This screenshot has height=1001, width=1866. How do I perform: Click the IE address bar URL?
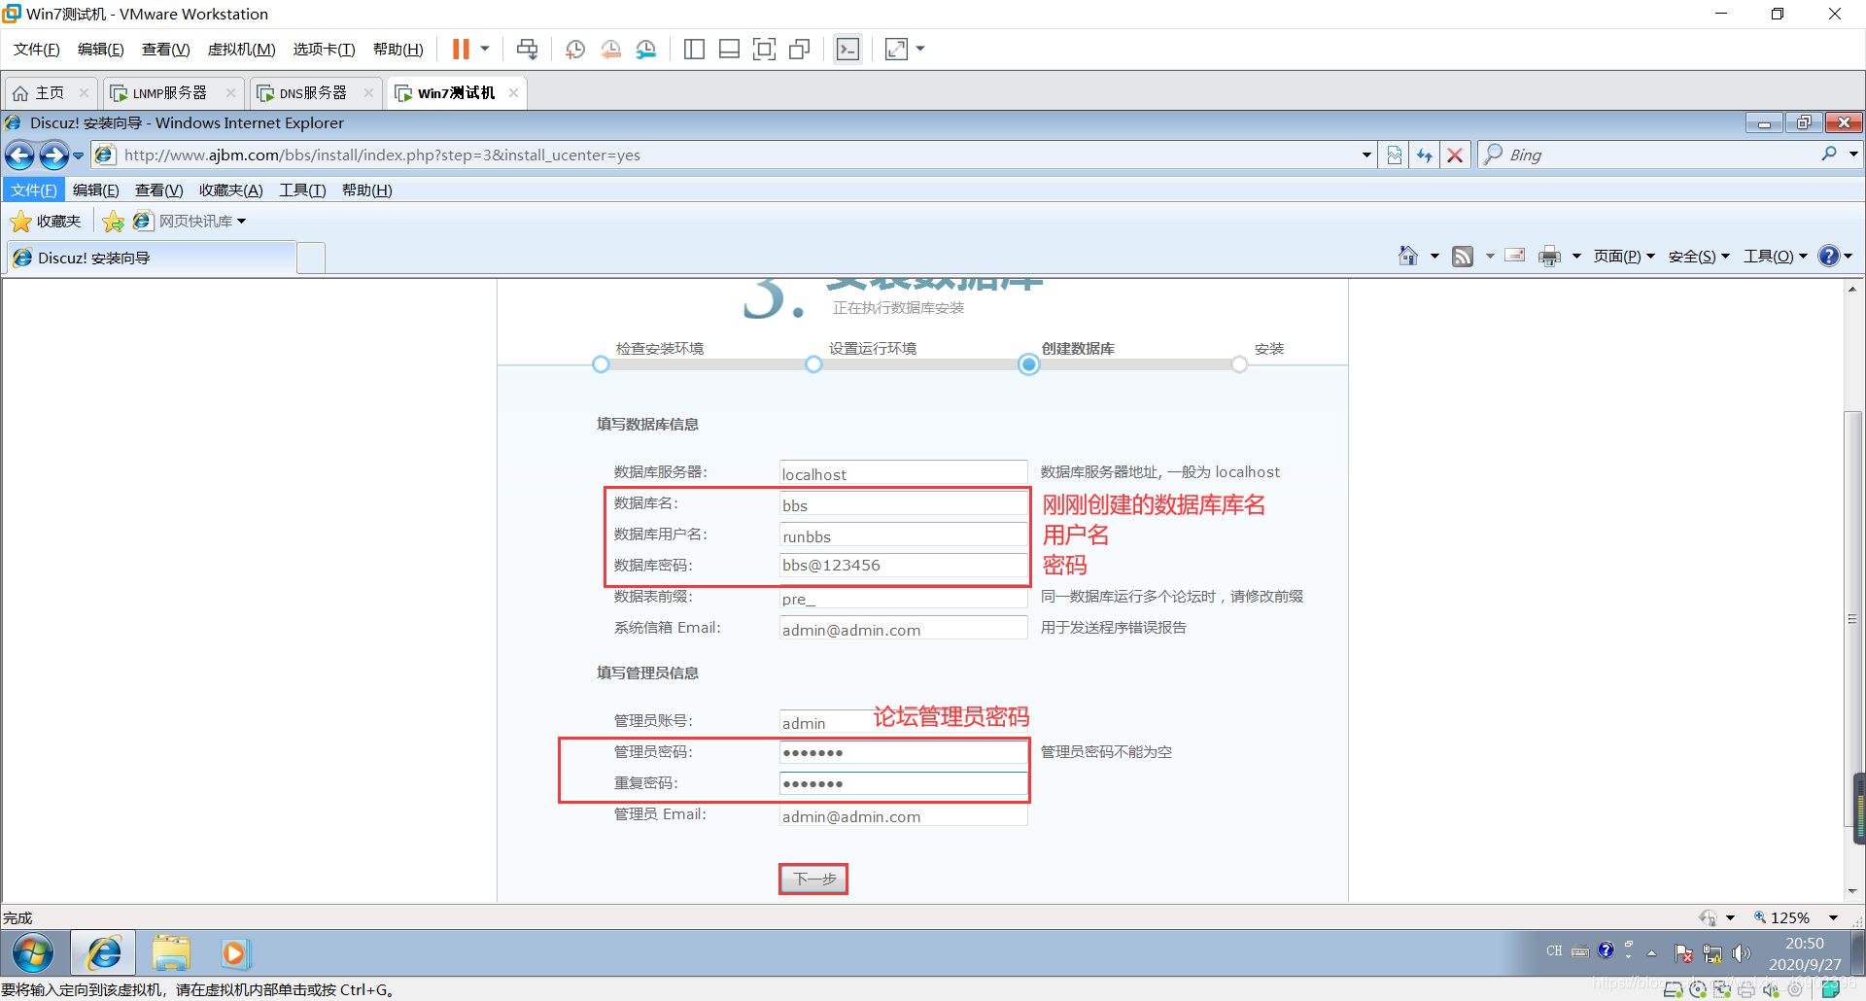point(382,155)
